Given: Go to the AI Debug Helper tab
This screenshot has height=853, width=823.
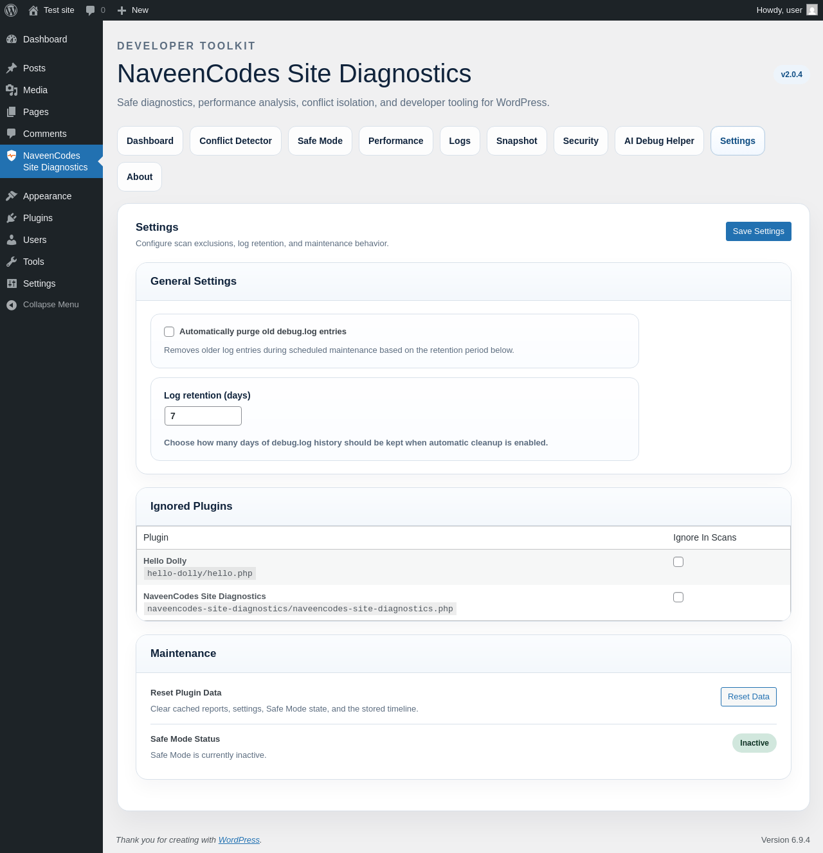Looking at the screenshot, I should coord(659,141).
